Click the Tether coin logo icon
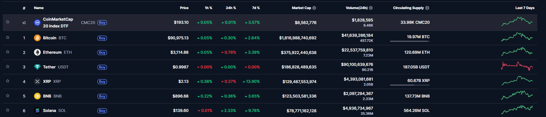Viewport: 546px width, 117px height. point(37,67)
